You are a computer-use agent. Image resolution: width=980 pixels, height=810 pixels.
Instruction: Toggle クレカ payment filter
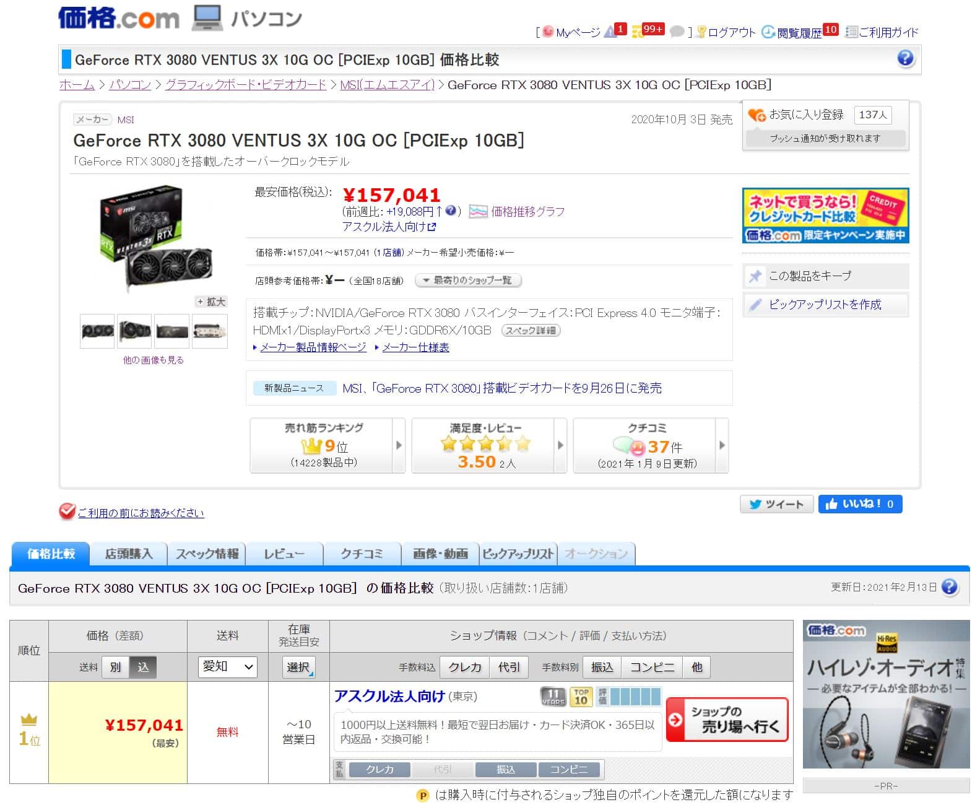click(x=465, y=667)
